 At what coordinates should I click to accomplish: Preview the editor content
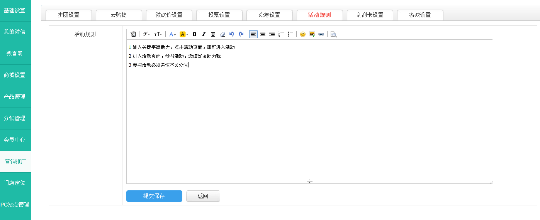[x=334, y=34]
